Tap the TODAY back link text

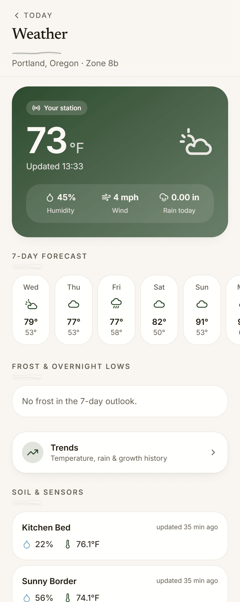[38, 15]
